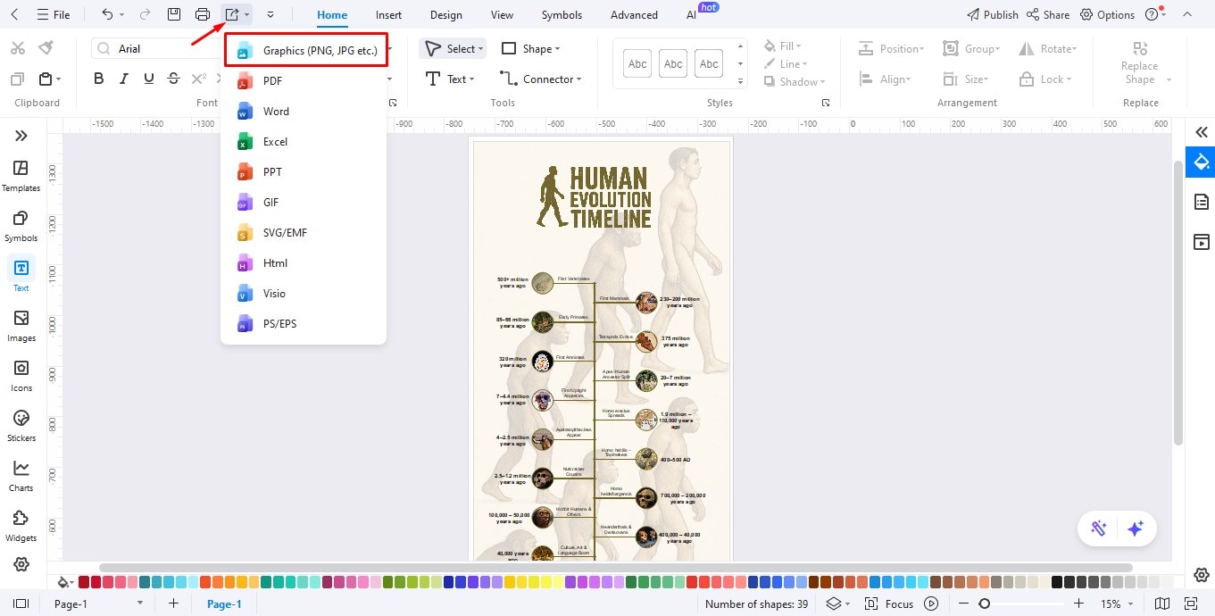Open the File hamburger menu
Viewport: 1215px width, 616px height.
(54, 14)
